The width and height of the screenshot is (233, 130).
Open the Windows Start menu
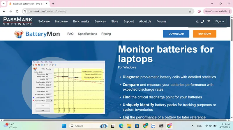pyautogui.click(x=64, y=126)
